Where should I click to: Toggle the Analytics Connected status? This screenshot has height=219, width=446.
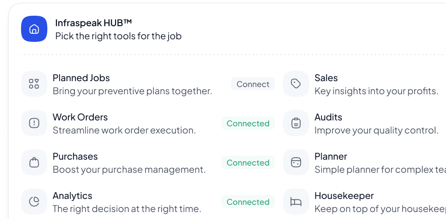click(x=248, y=202)
